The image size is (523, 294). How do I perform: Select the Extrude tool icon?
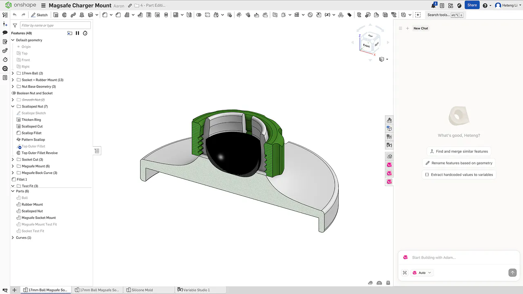56,15
